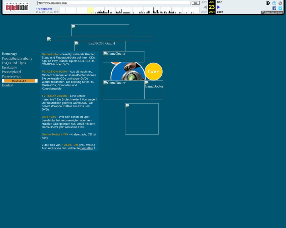
Task: Click the broken image box beside the Chip 12/99 paragraph
Action: (142, 119)
